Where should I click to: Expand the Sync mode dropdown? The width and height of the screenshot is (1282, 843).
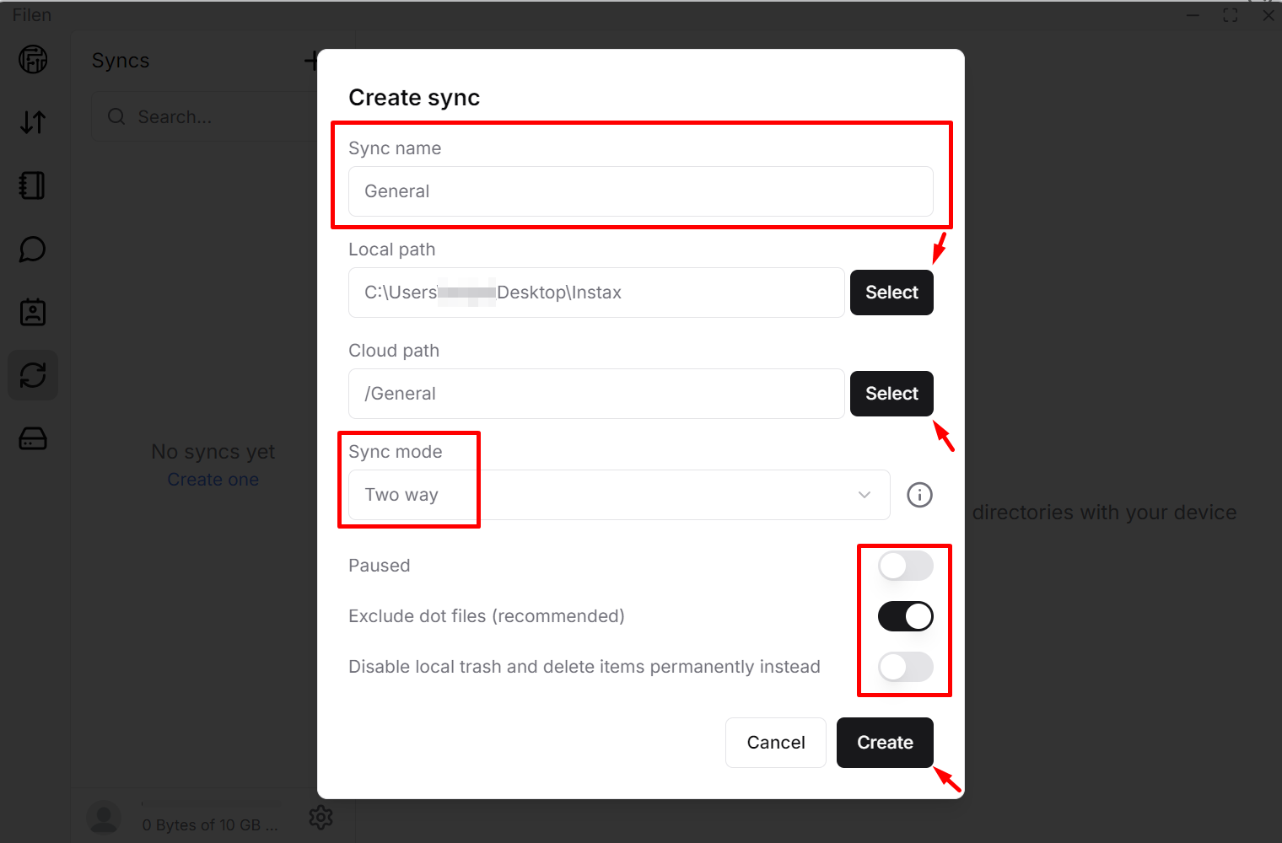618,495
